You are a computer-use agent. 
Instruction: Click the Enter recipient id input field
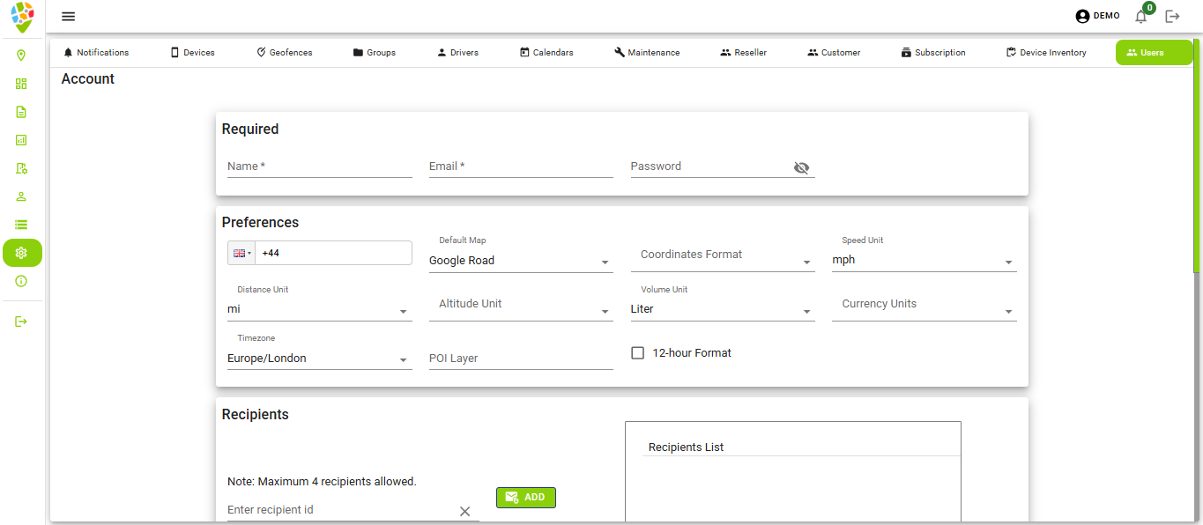point(335,509)
